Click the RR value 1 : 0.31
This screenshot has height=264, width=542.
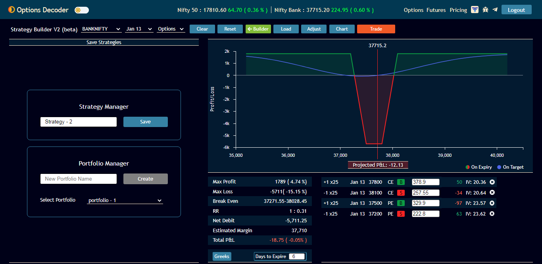[x=298, y=211]
